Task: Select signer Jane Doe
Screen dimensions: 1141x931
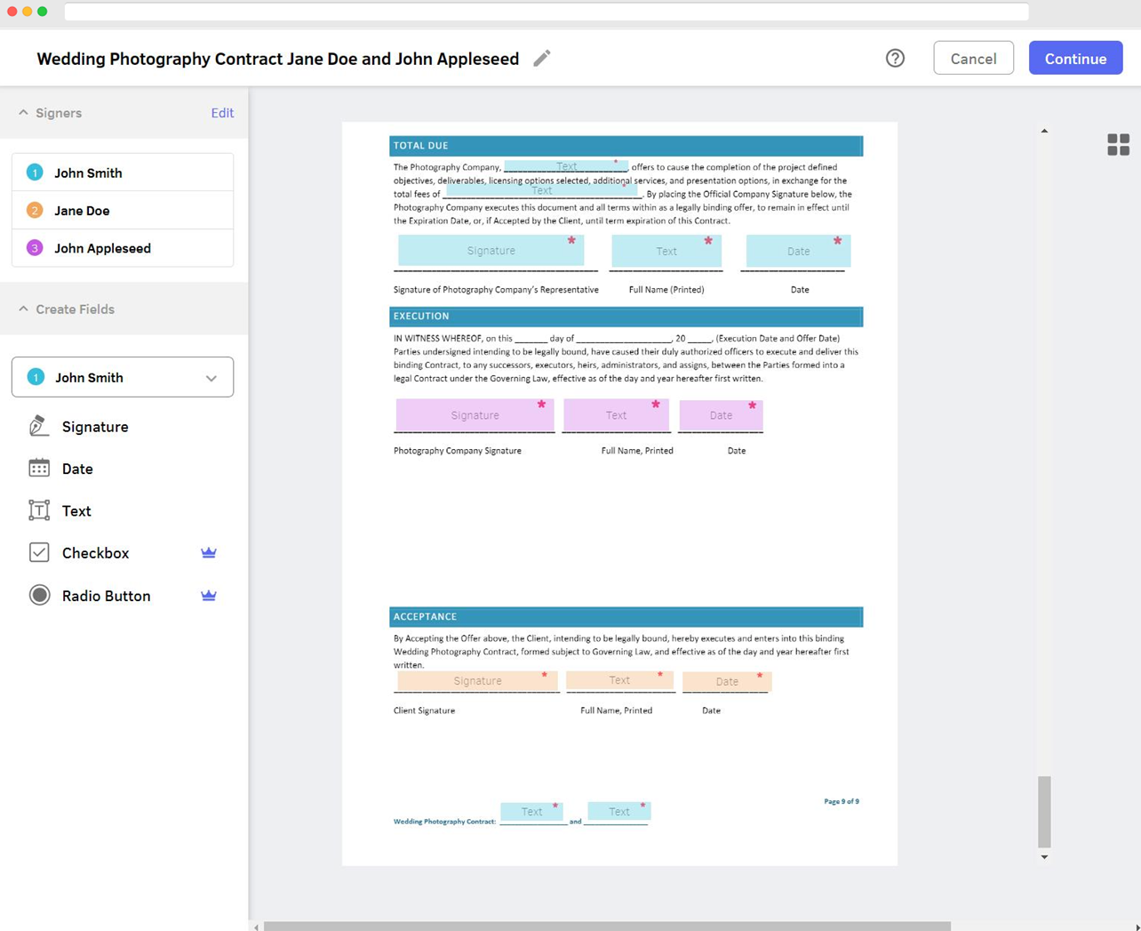Action: coord(83,210)
